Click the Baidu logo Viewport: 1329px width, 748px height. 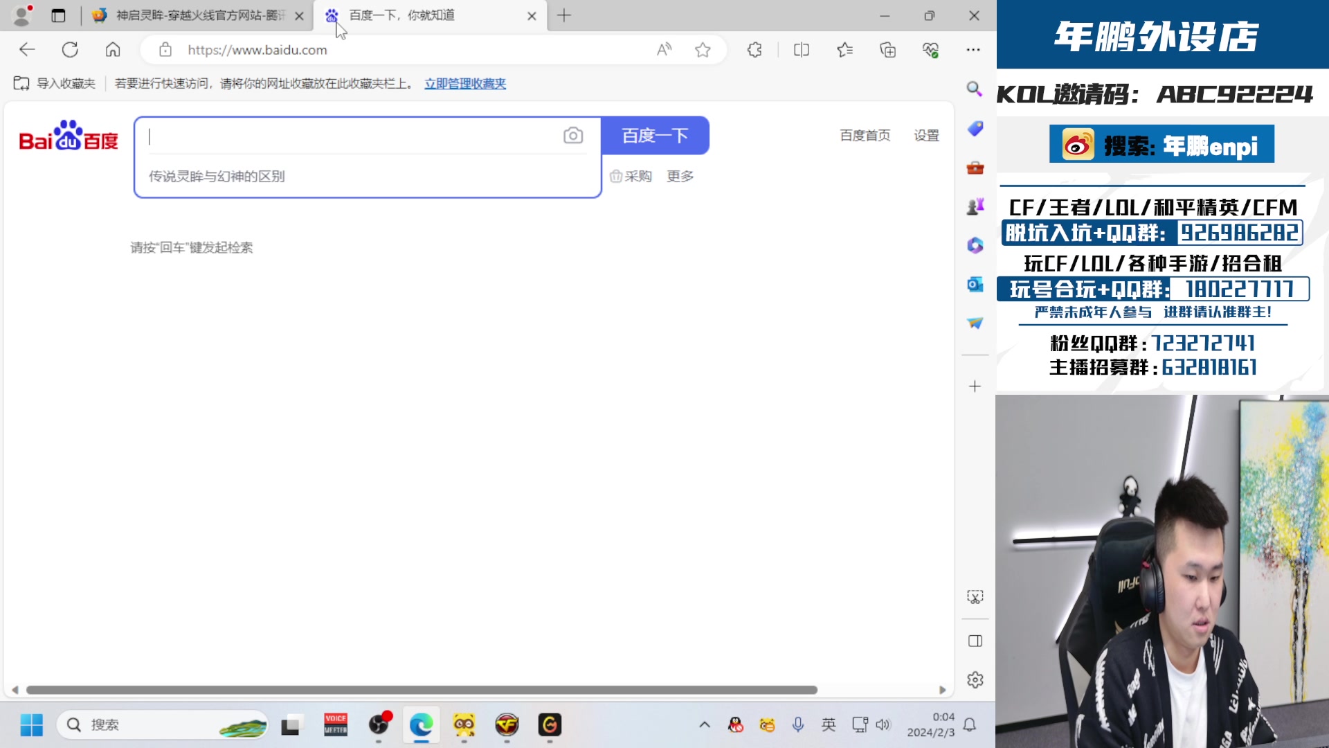(x=69, y=136)
